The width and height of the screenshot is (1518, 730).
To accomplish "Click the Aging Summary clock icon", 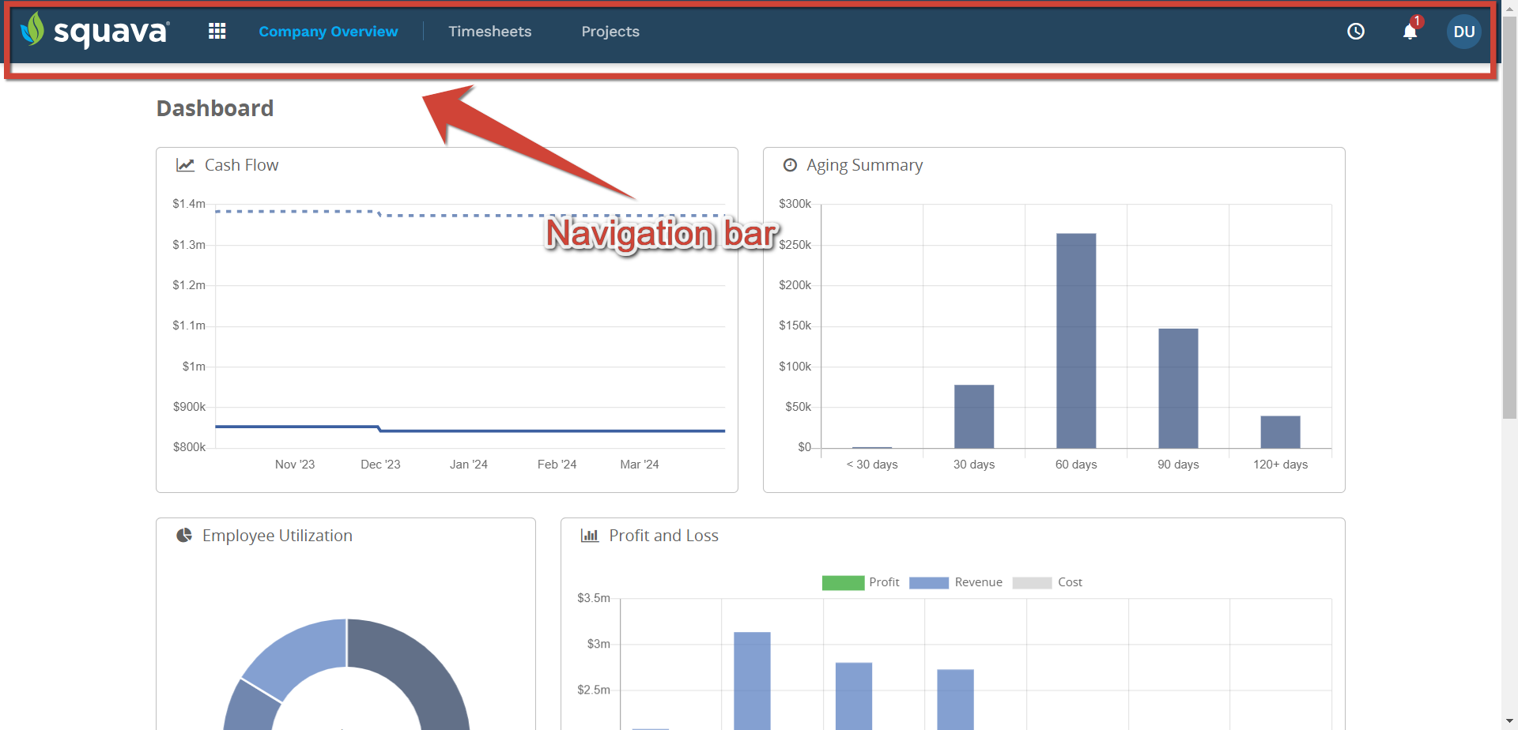I will pyautogui.click(x=790, y=165).
